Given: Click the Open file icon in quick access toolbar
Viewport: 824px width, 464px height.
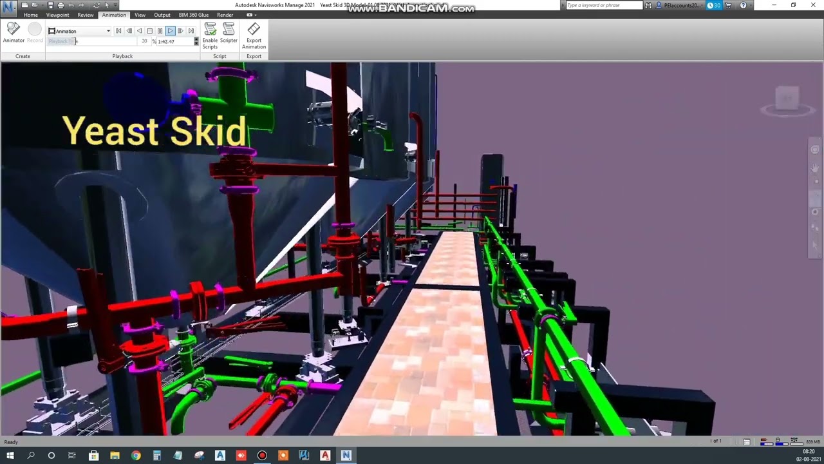Looking at the screenshot, I should click(33, 5).
